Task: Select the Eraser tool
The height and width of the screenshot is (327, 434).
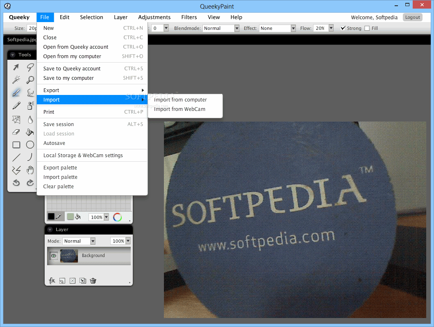Action: click(x=16, y=132)
